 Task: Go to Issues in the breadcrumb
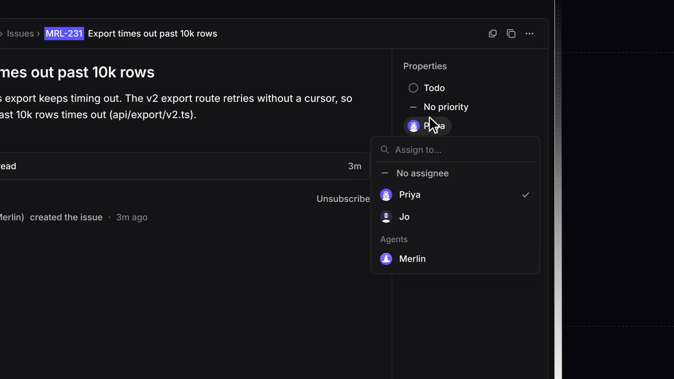click(x=20, y=34)
